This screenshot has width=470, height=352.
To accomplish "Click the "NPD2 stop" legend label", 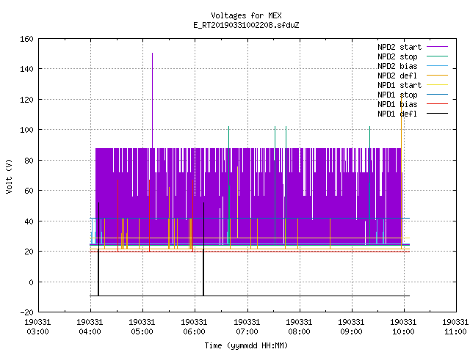I will tap(397, 56).
